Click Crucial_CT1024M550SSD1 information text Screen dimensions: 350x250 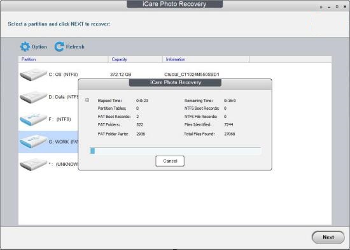coord(192,75)
